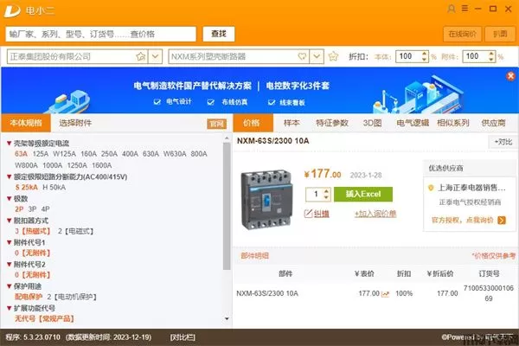519x346 pixels.
Task: Click the 电气设计 checkbox in banner
Action: (x=157, y=102)
